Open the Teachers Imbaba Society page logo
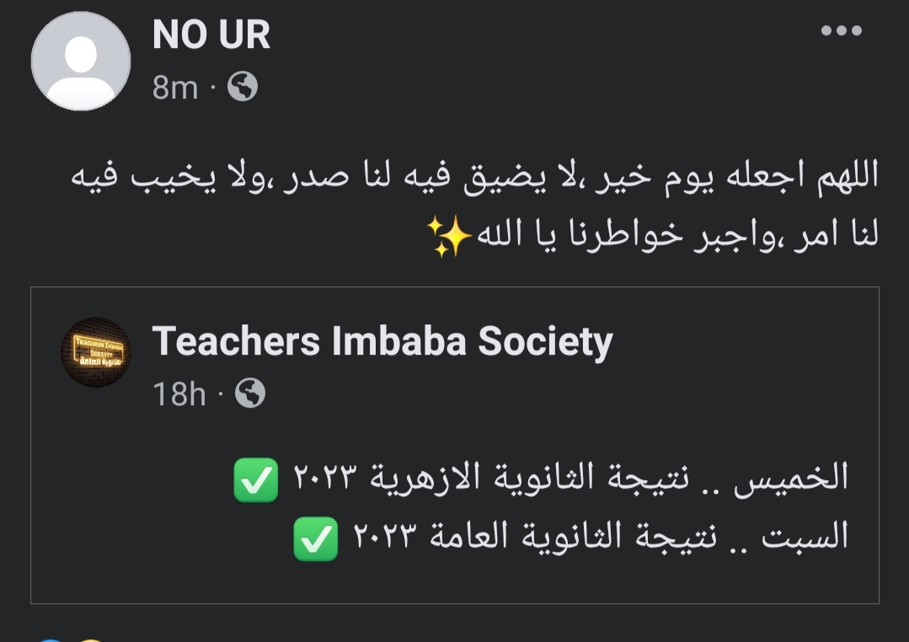 96,352
